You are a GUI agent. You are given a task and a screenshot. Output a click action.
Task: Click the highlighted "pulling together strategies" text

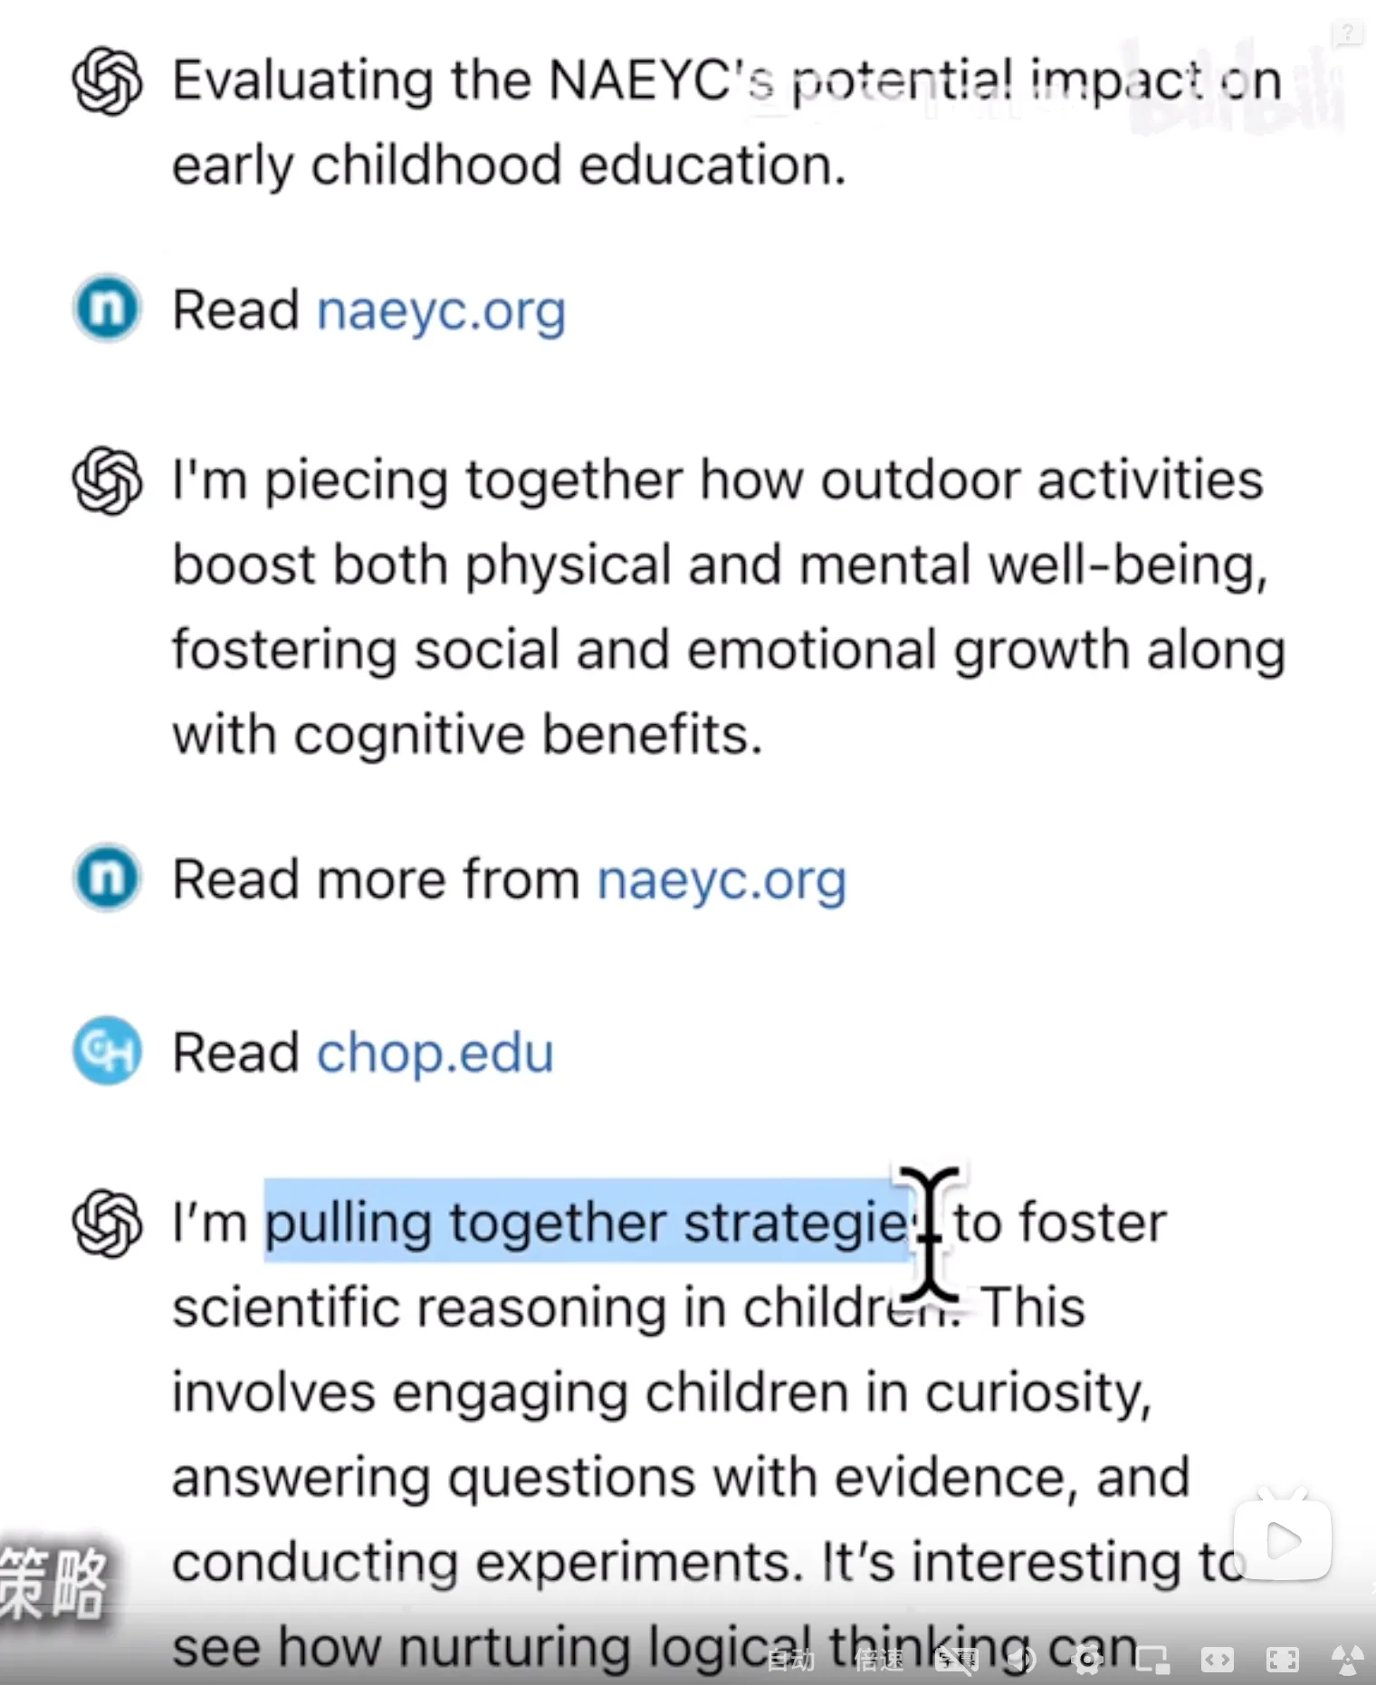point(588,1223)
